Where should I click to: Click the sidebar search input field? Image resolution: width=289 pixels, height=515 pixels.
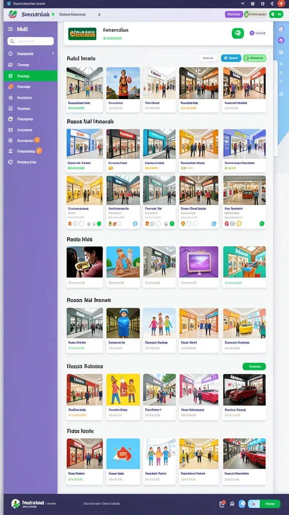[x=31, y=41]
